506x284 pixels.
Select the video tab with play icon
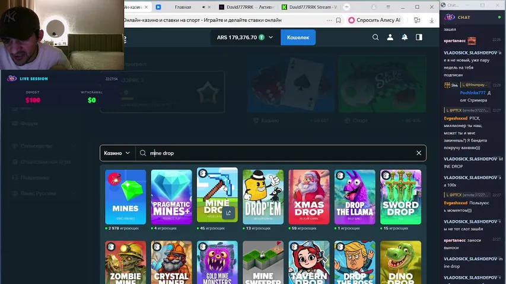[x=158, y=7]
